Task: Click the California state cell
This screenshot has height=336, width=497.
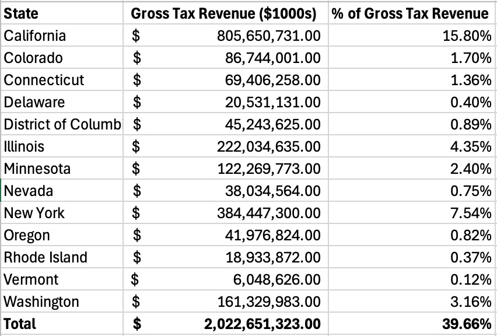Action: pyautogui.click(x=35, y=36)
